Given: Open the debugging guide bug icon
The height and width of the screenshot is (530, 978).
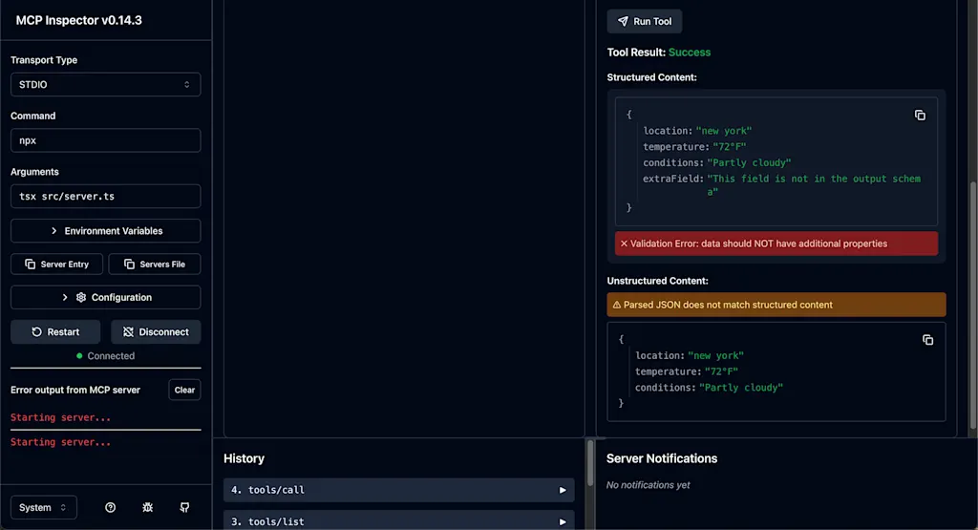Looking at the screenshot, I should [x=148, y=507].
